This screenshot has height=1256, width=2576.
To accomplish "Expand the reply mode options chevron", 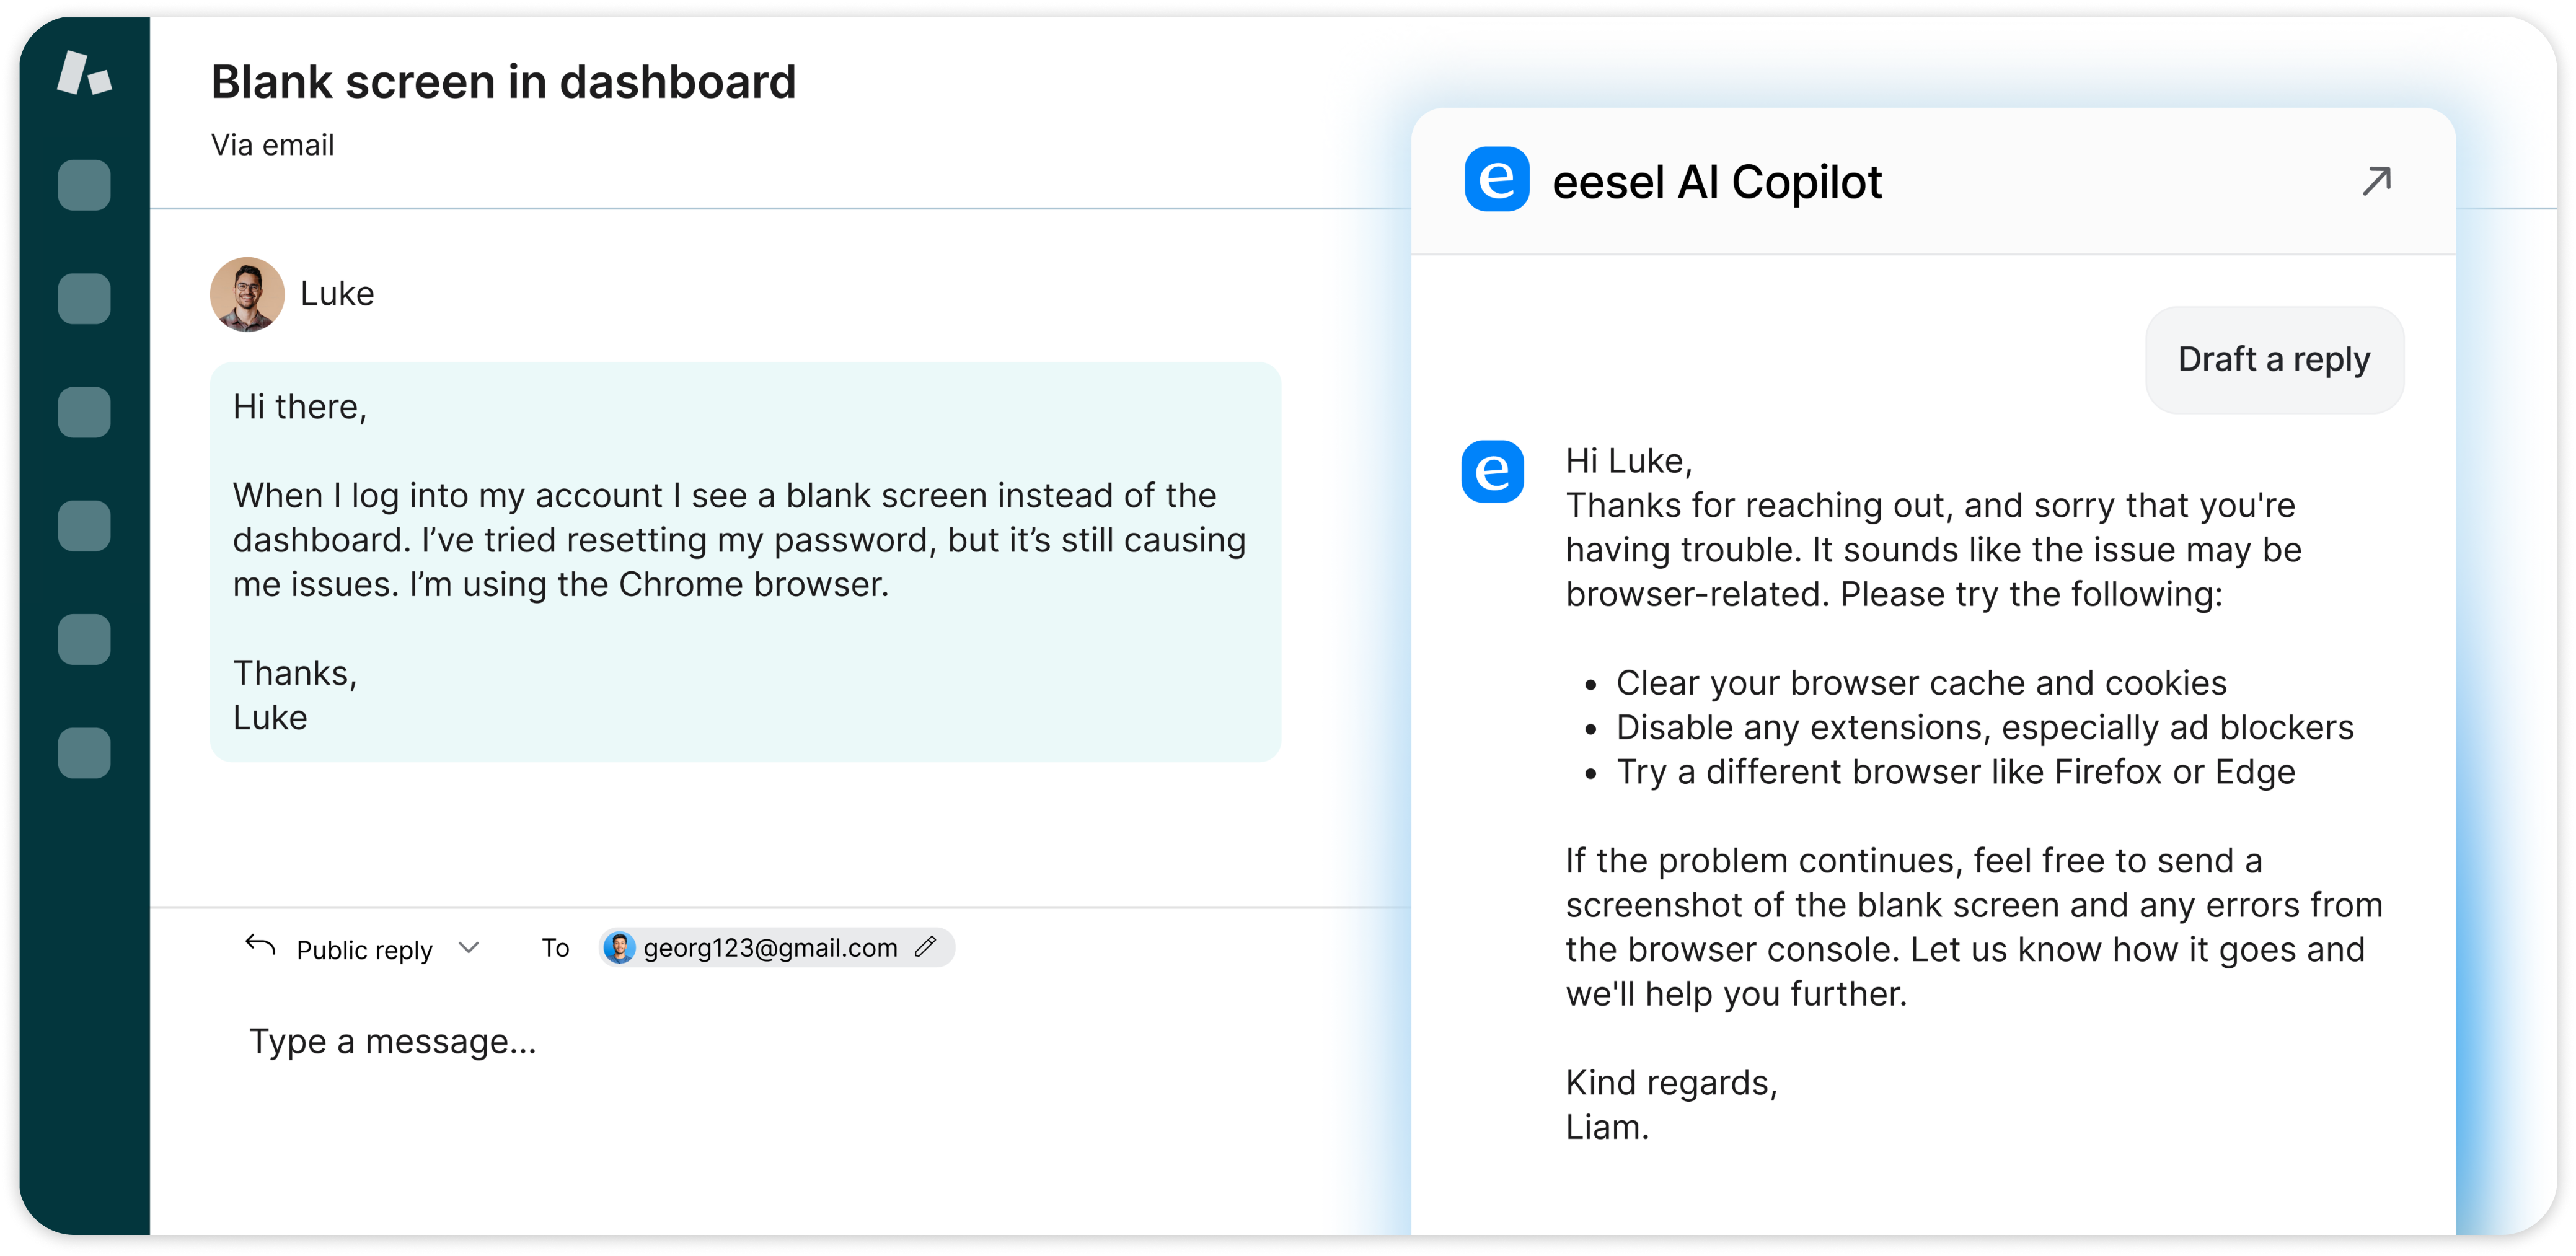I will (468, 948).
